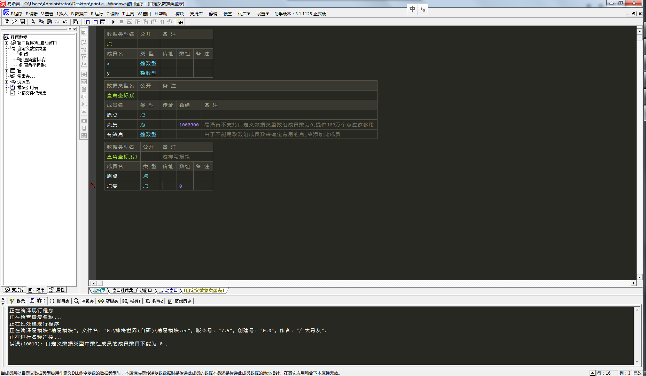646x376 pixels.
Task: Click the array value 1000000 cell
Action: coord(189,125)
